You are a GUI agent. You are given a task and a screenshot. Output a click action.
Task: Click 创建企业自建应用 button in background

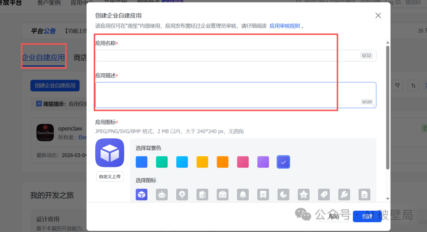(x=55, y=85)
